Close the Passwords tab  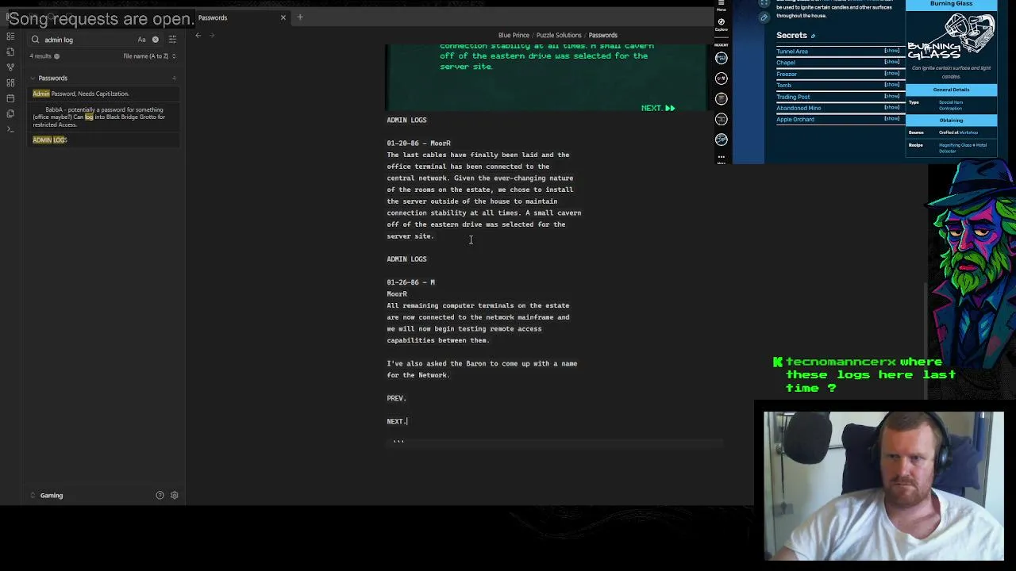click(x=283, y=17)
